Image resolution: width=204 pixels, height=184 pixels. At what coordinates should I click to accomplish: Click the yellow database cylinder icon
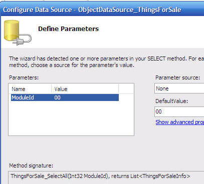12,30
